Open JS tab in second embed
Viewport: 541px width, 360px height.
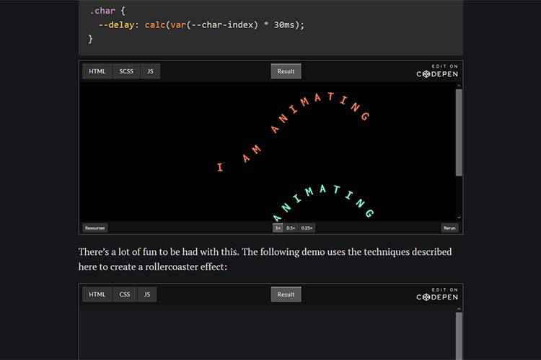pos(146,294)
